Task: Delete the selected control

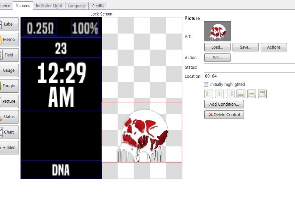Action: click(x=224, y=115)
